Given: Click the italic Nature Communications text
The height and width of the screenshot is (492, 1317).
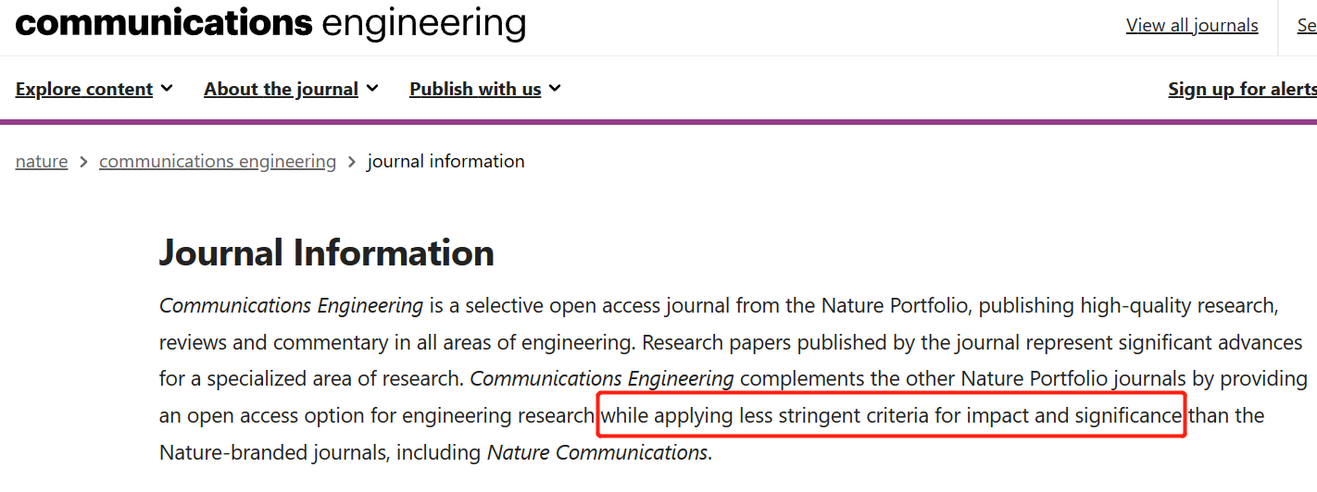Looking at the screenshot, I should pos(597,453).
